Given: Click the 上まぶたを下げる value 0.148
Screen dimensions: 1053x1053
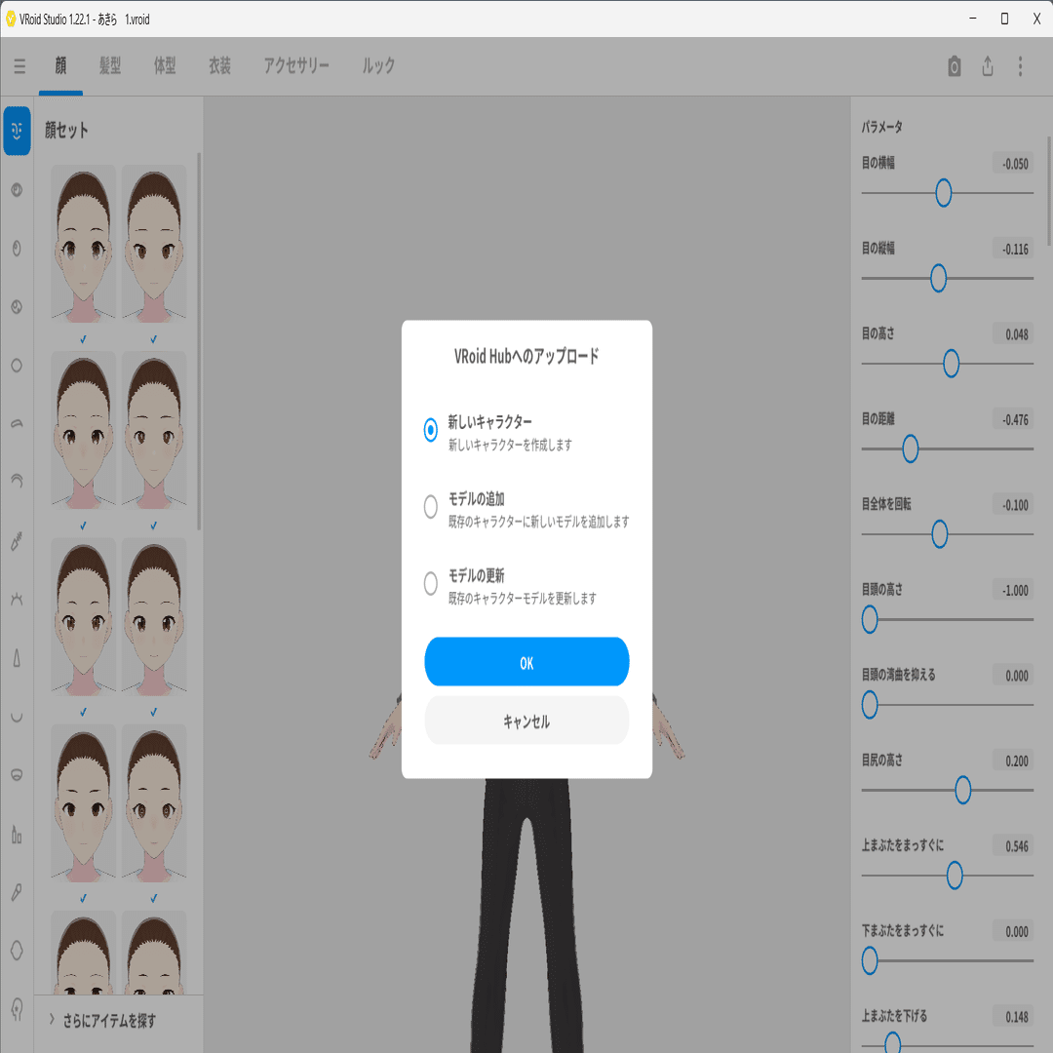Looking at the screenshot, I should [1013, 1016].
